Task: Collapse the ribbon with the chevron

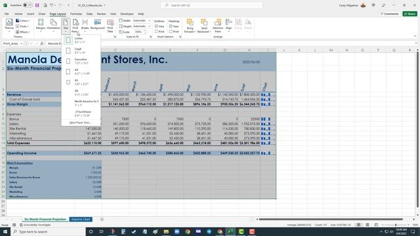Action: click(x=415, y=37)
